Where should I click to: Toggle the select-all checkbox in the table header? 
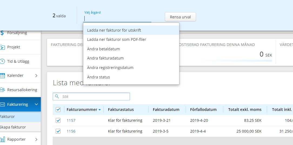click(58, 110)
